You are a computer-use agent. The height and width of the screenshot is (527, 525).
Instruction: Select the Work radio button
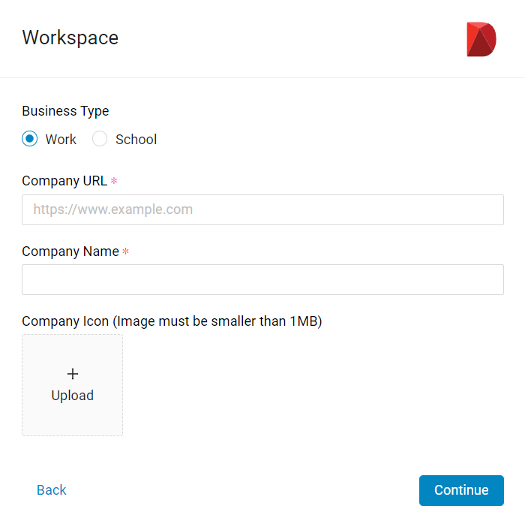(29, 139)
